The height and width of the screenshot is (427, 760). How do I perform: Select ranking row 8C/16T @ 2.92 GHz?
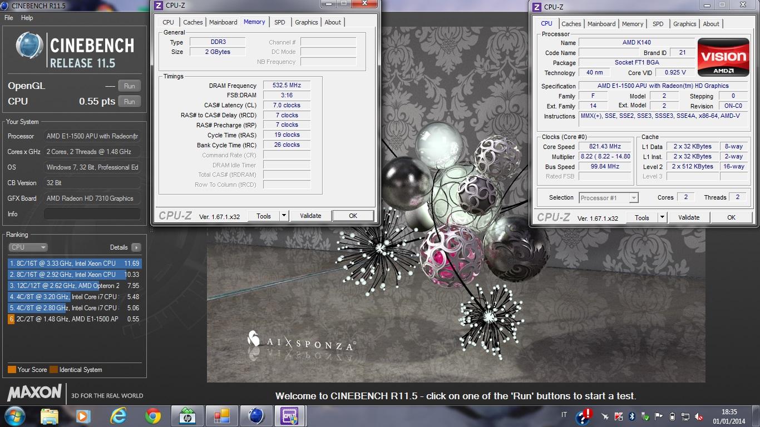[75, 275]
